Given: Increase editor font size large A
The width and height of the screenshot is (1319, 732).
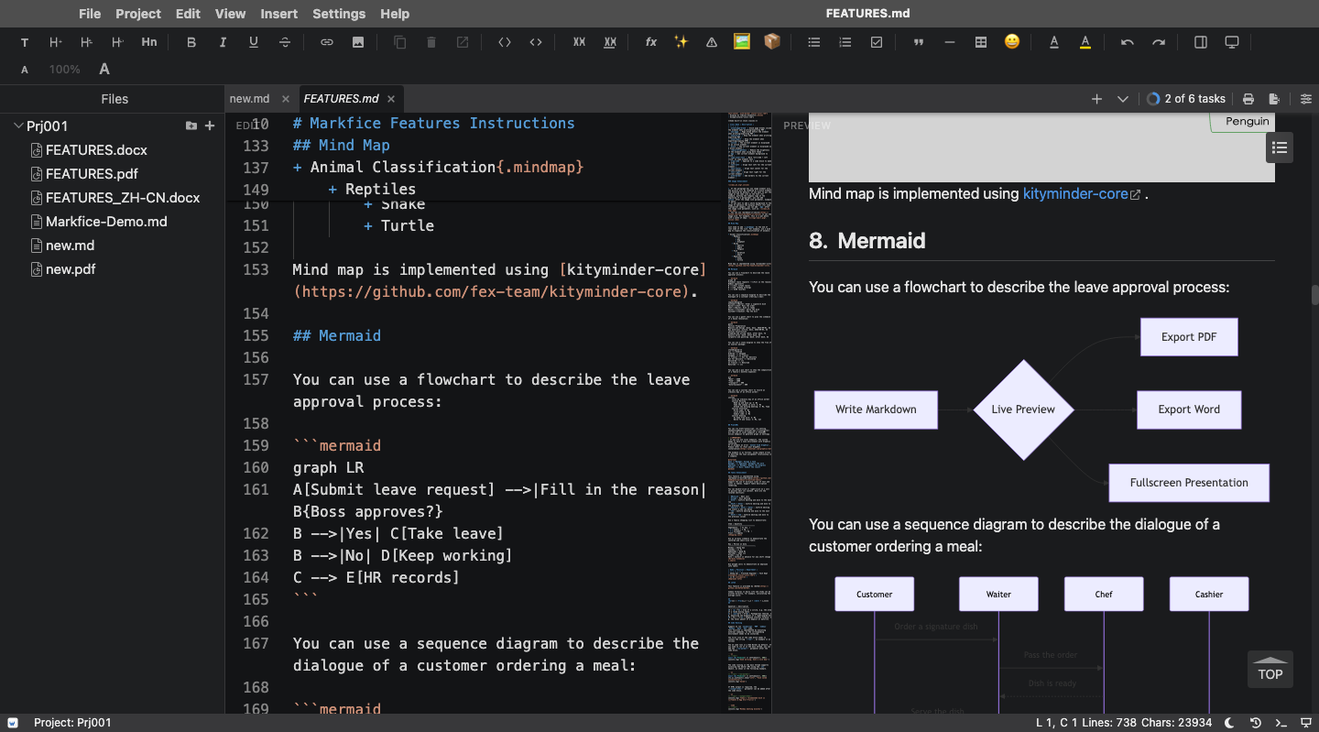Looking at the screenshot, I should tap(104, 70).
